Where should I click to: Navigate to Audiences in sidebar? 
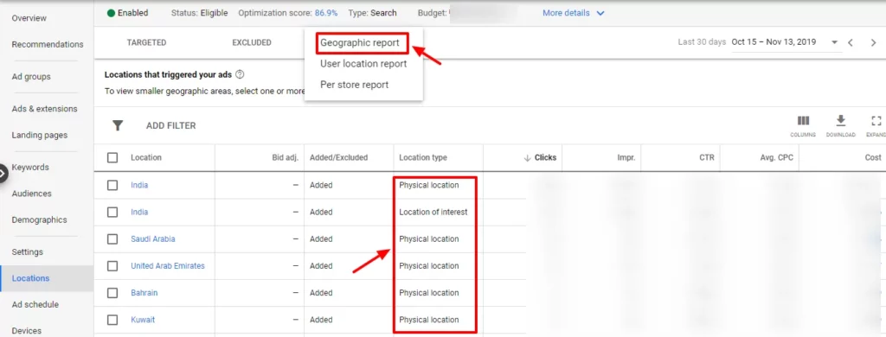click(x=32, y=193)
